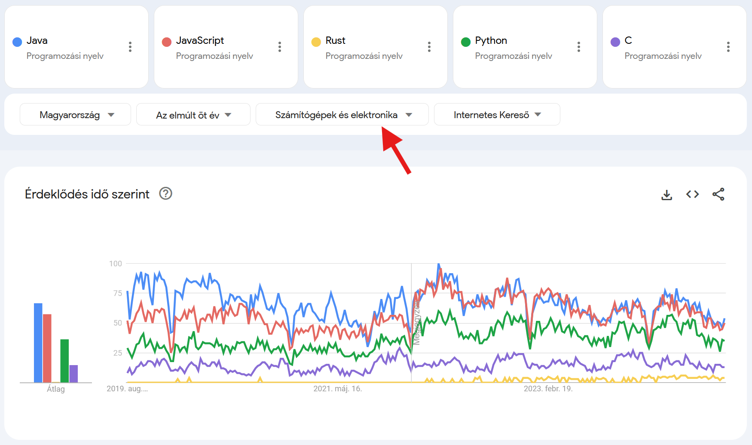Click the Érdeklődés idő szerint heading
Image resolution: width=752 pixels, height=445 pixels.
87,194
